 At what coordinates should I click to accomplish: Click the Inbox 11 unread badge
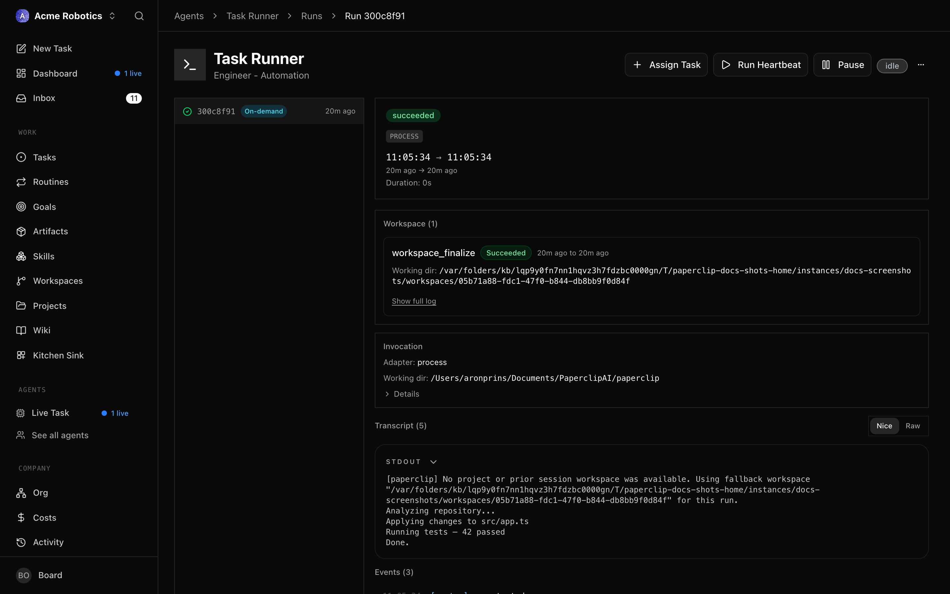[x=134, y=98]
